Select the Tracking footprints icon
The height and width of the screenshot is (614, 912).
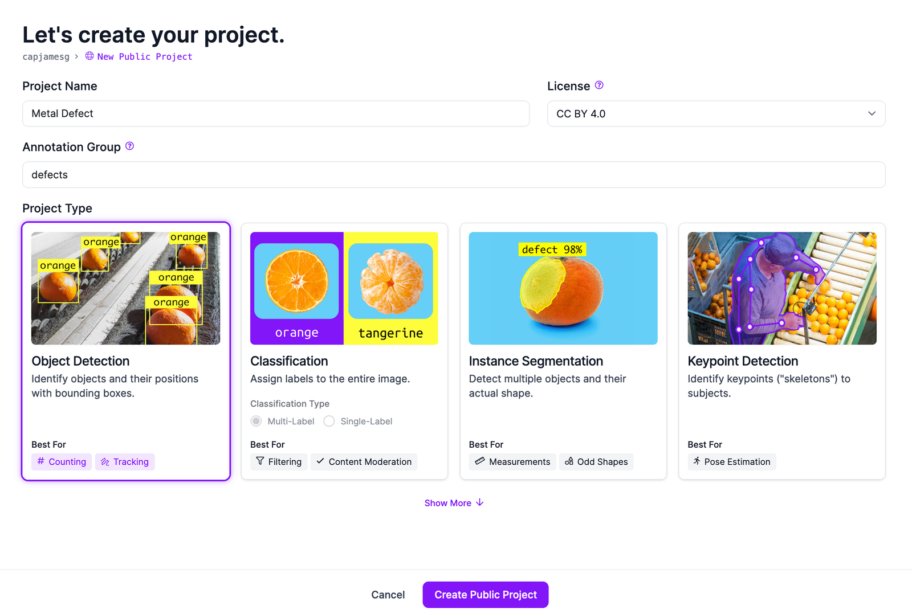[105, 462]
